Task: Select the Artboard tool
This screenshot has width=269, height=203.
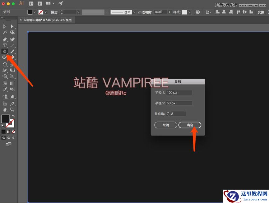Action: click(5, 104)
